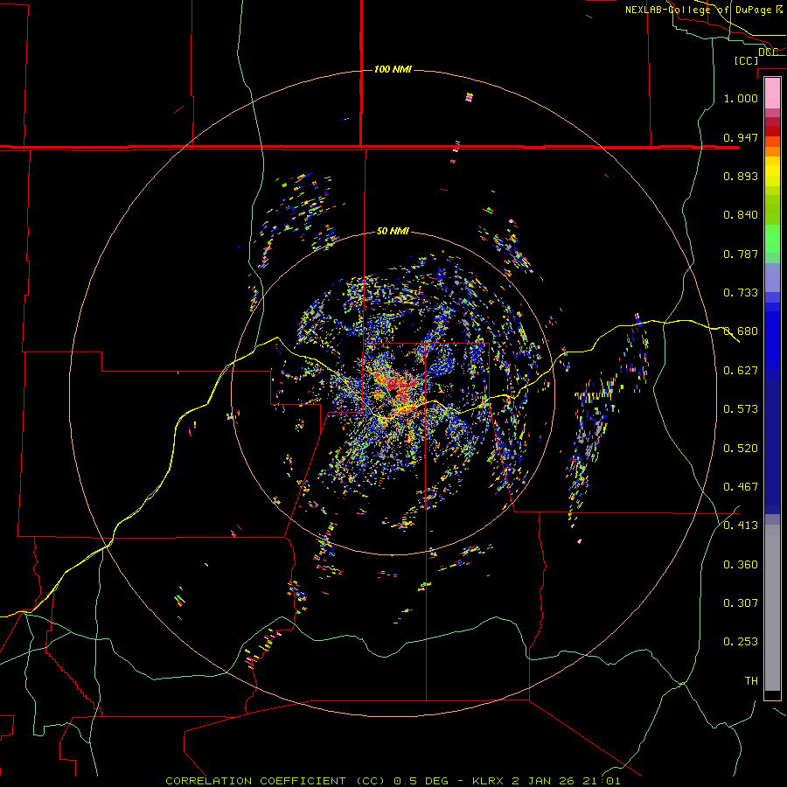Click the 0.307 scale label
This screenshot has height=787, width=787.
tap(741, 603)
